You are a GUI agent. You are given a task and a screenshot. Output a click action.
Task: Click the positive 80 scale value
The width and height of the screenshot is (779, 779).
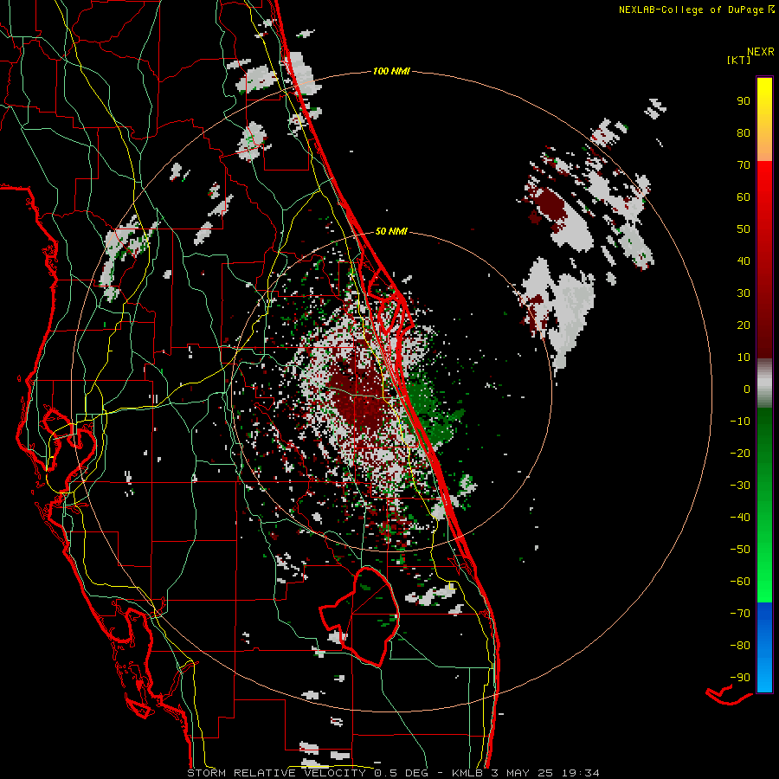click(x=744, y=133)
